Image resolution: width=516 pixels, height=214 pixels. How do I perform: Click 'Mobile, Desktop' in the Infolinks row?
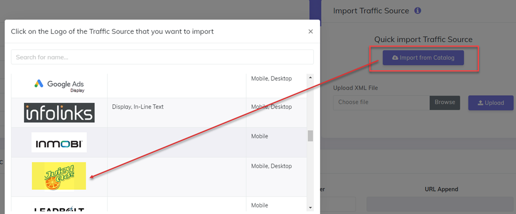pyautogui.click(x=271, y=106)
